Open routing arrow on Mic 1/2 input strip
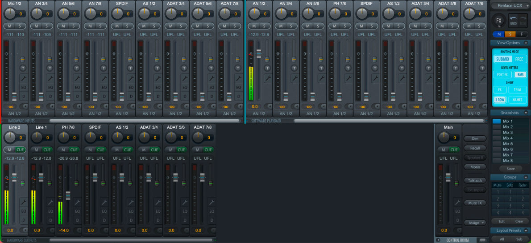531x243 pixels. click(23, 106)
